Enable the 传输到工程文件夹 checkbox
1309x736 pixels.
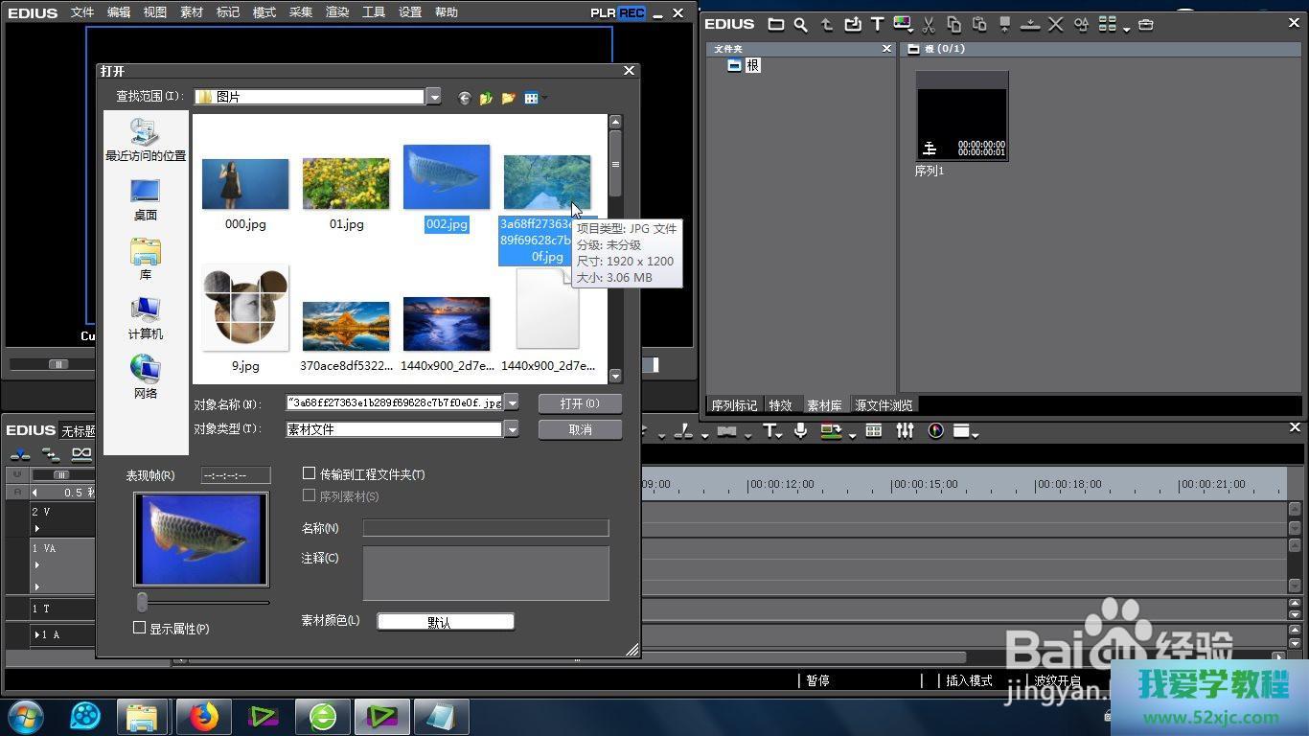[x=310, y=473]
